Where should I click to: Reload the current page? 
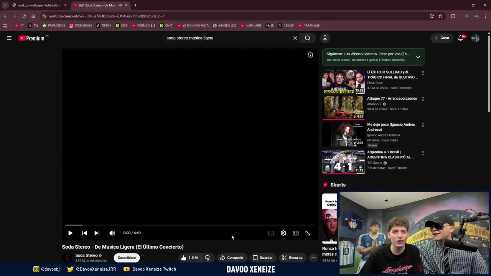click(24, 16)
